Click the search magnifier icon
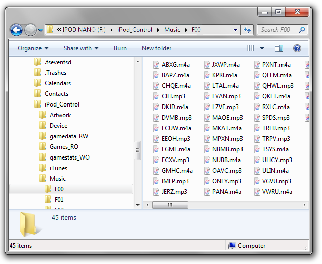 (302, 30)
